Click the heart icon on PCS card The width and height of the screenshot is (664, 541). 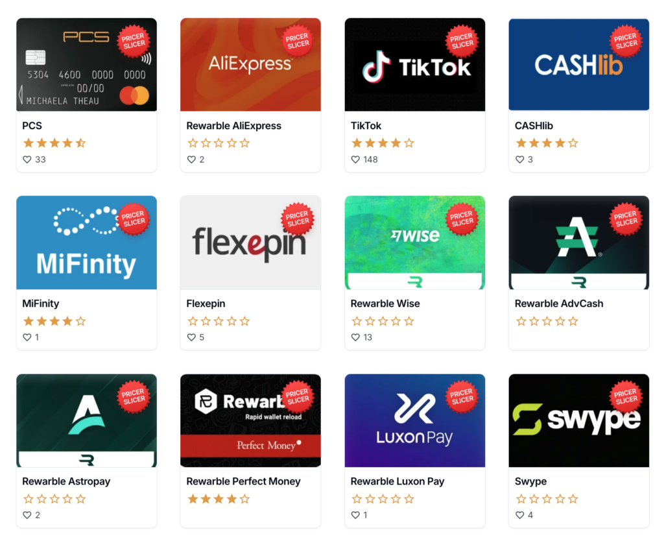click(27, 160)
